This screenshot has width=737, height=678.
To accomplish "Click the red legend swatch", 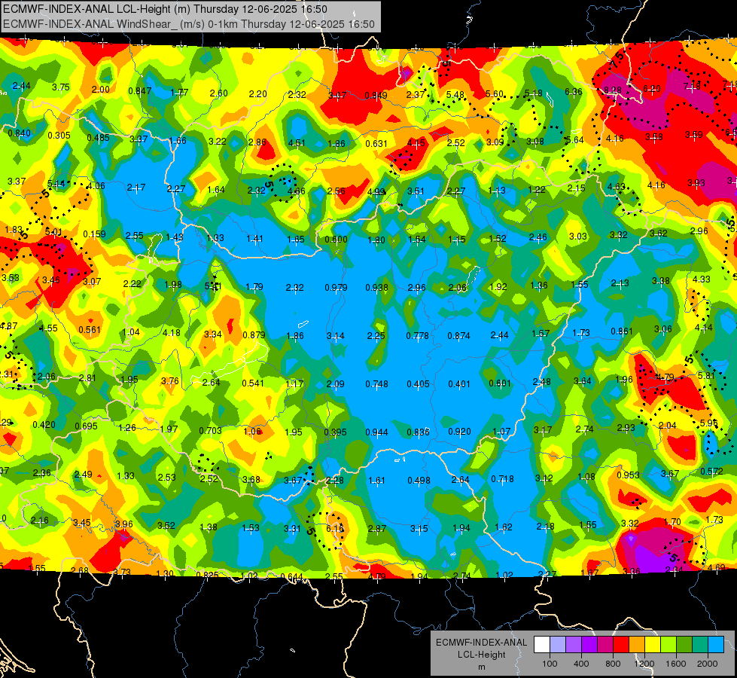I will click(x=621, y=644).
